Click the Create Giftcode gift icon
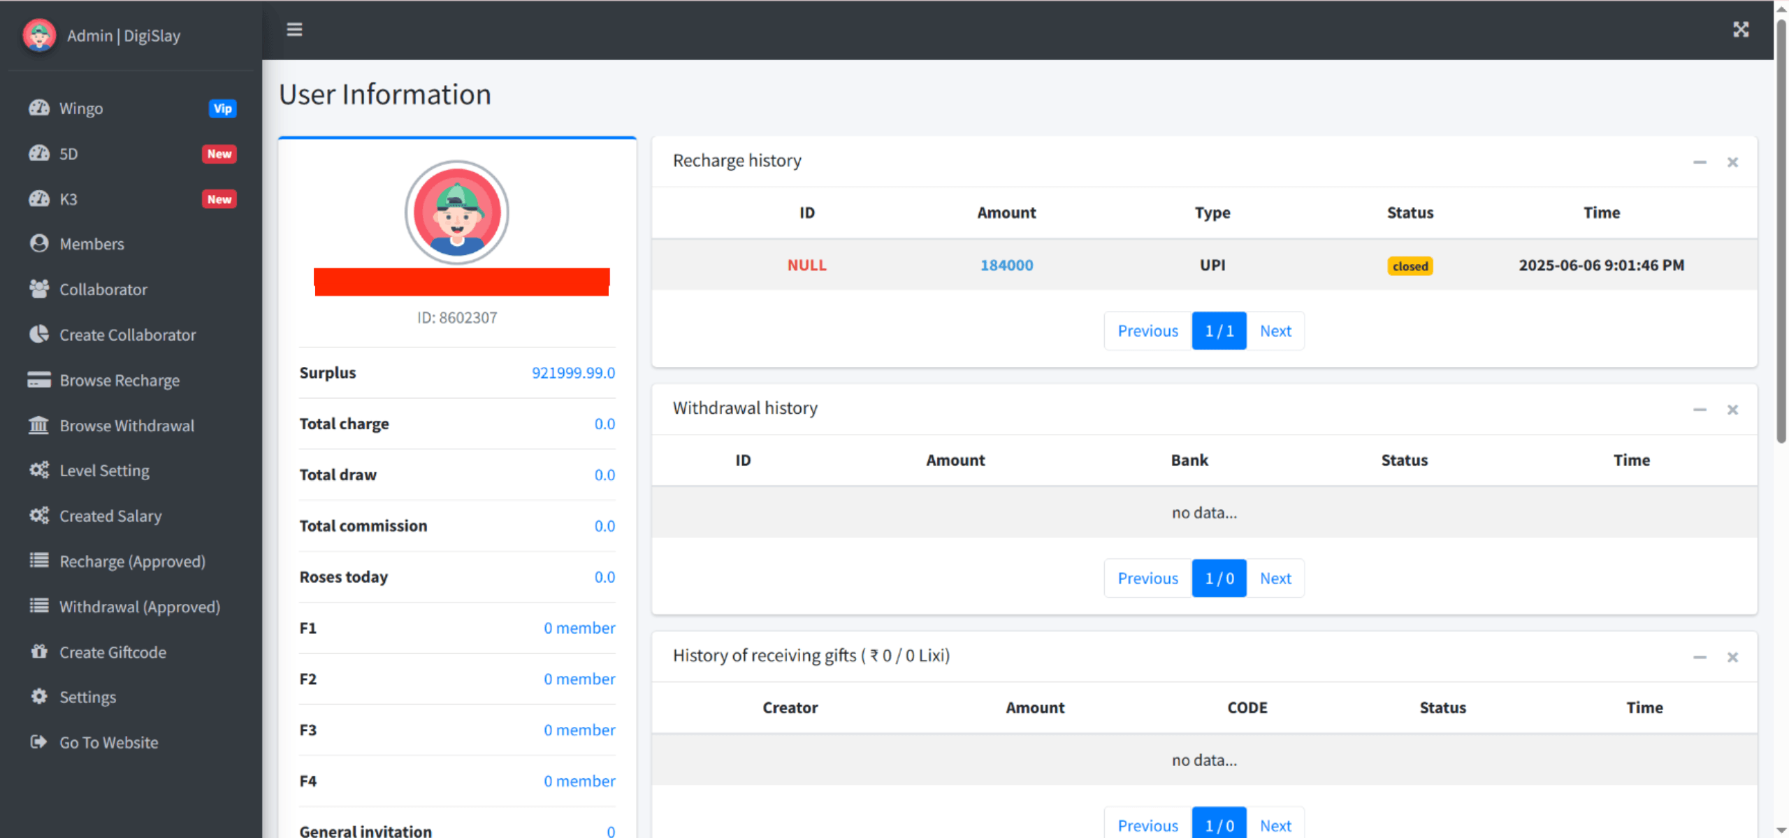This screenshot has height=838, width=1789. coord(39,651)
